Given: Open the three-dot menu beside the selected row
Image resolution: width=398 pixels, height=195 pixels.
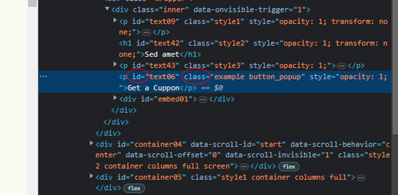Looking at the screenshot, I should [x=44, y=76].
